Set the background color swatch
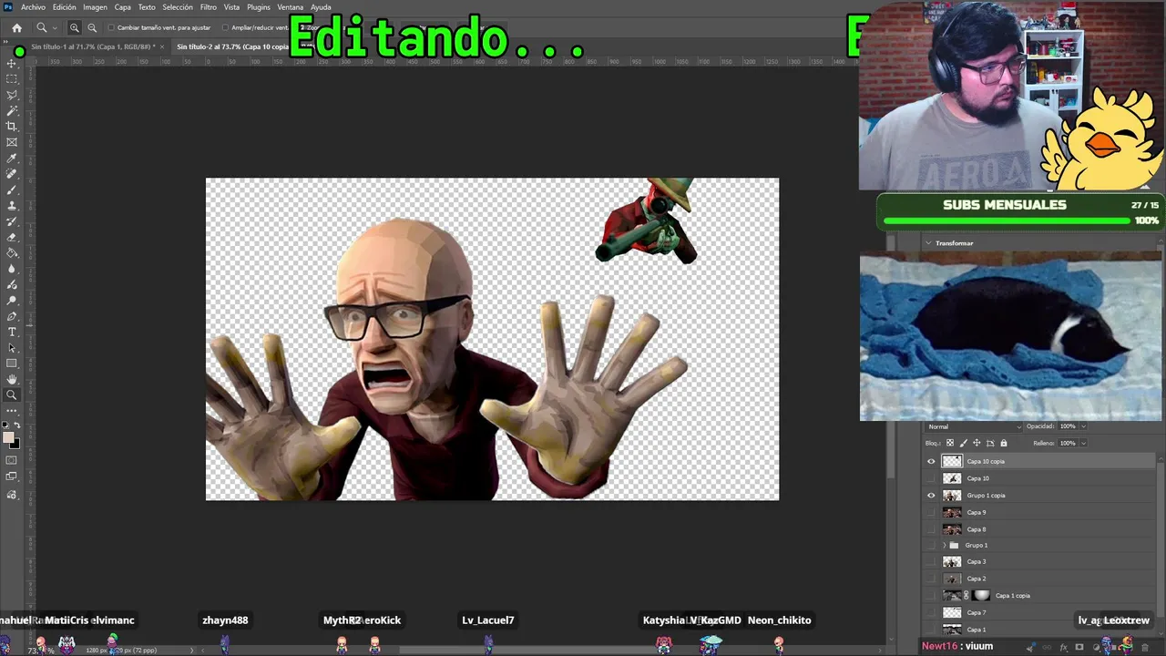 coord(15,443)
